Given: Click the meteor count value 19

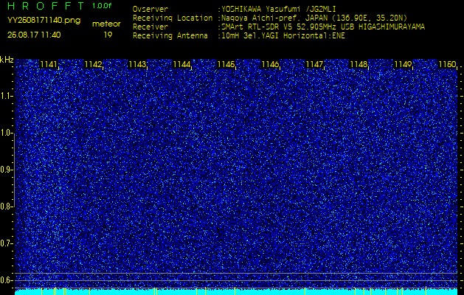Looking at the screenshot, I should 108,35.
